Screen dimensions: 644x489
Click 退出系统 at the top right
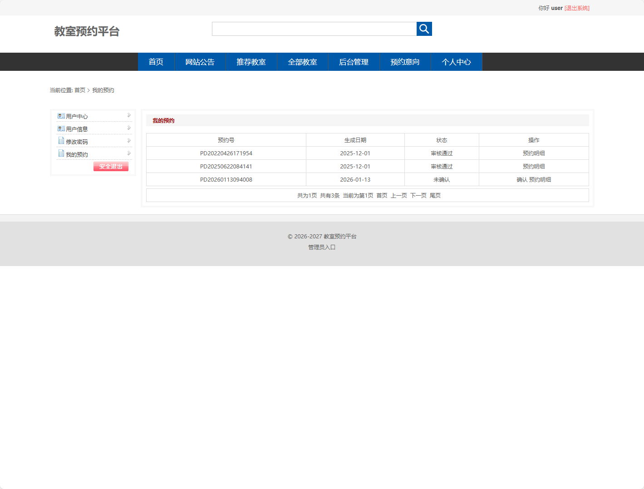576,8
